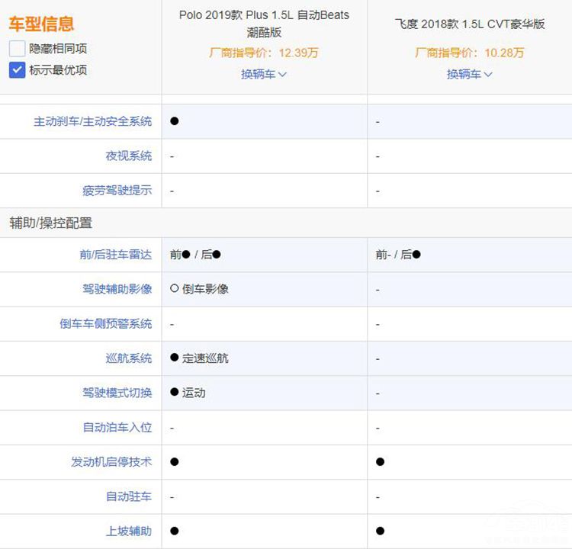
Task: Open the 主动刹车/主动安全系统 row label
Action: [92, 121]
